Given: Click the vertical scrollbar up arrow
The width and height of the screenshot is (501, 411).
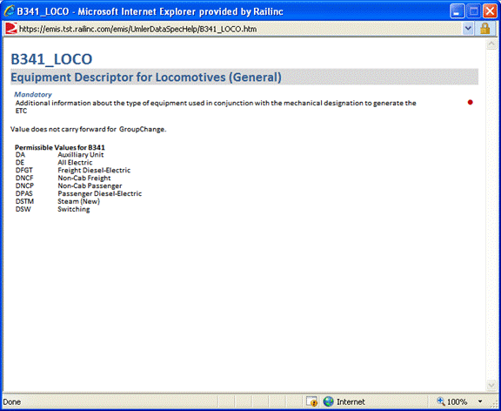Looking at the screenshot, I should point(491,44).
